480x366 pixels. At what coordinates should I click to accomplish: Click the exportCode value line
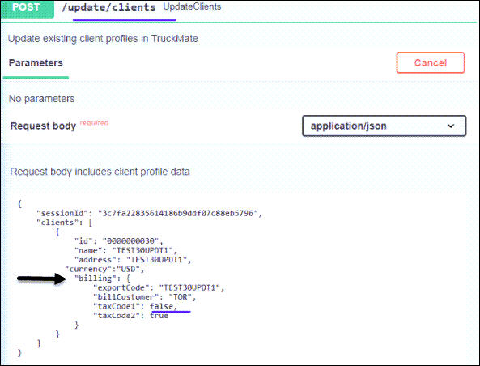pos(159,288)
